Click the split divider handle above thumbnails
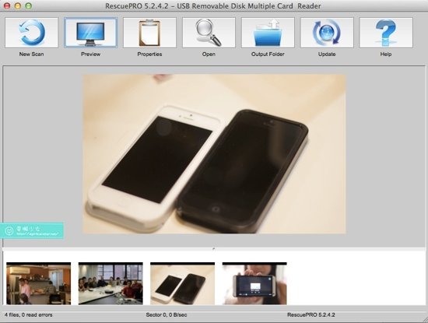 [214, 249]
